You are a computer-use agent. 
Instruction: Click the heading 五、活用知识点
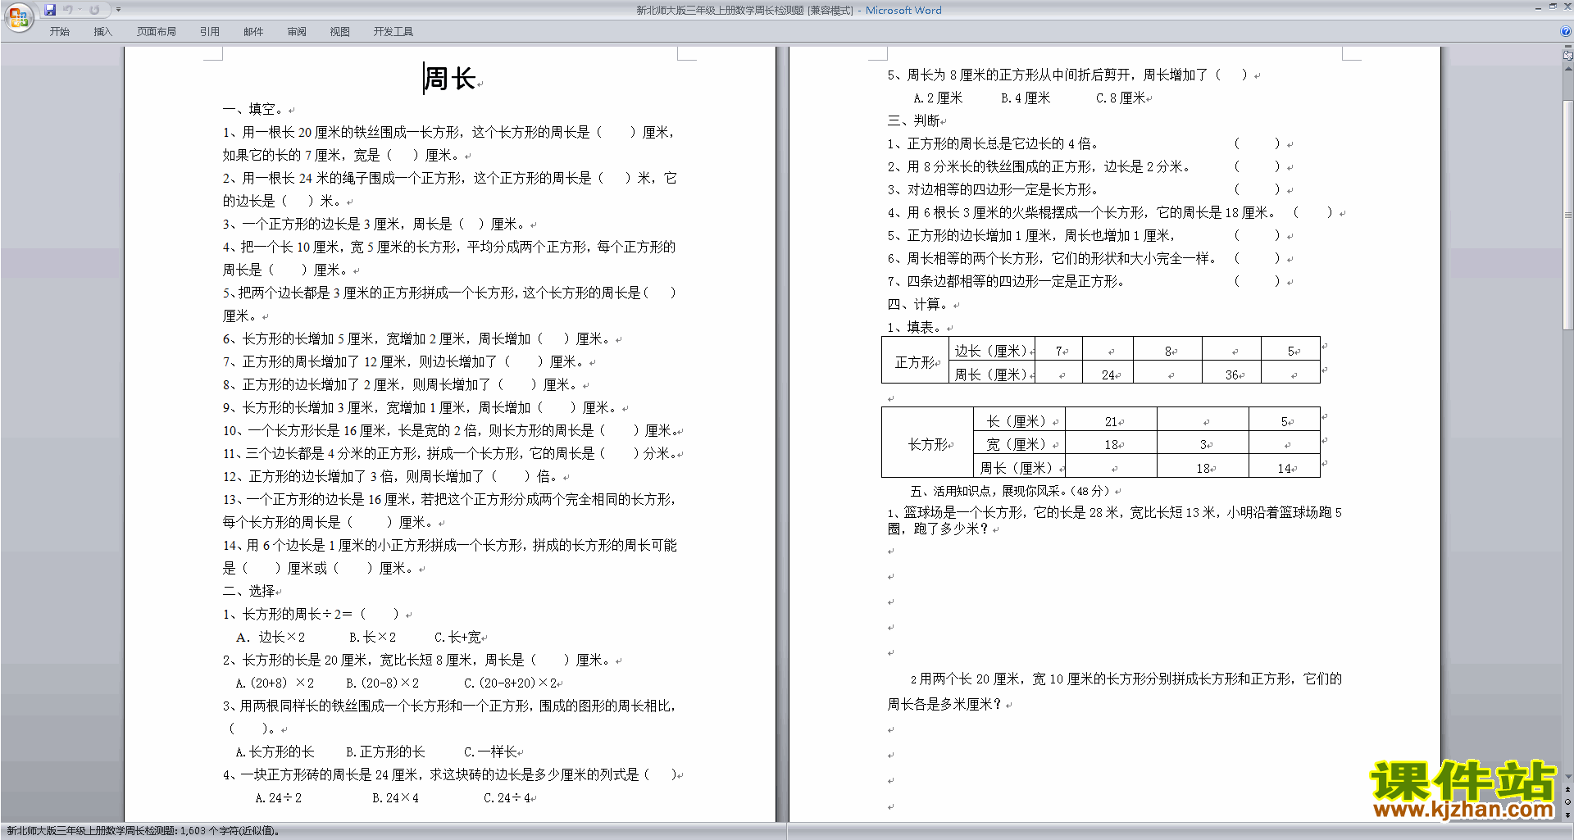pos(951,491)
